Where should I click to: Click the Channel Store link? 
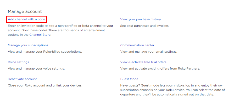pos(40,35)
